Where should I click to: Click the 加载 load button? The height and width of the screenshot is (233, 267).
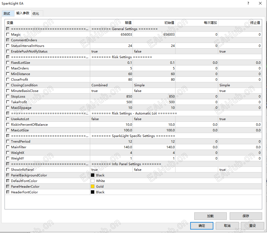[x=210, y=216]
